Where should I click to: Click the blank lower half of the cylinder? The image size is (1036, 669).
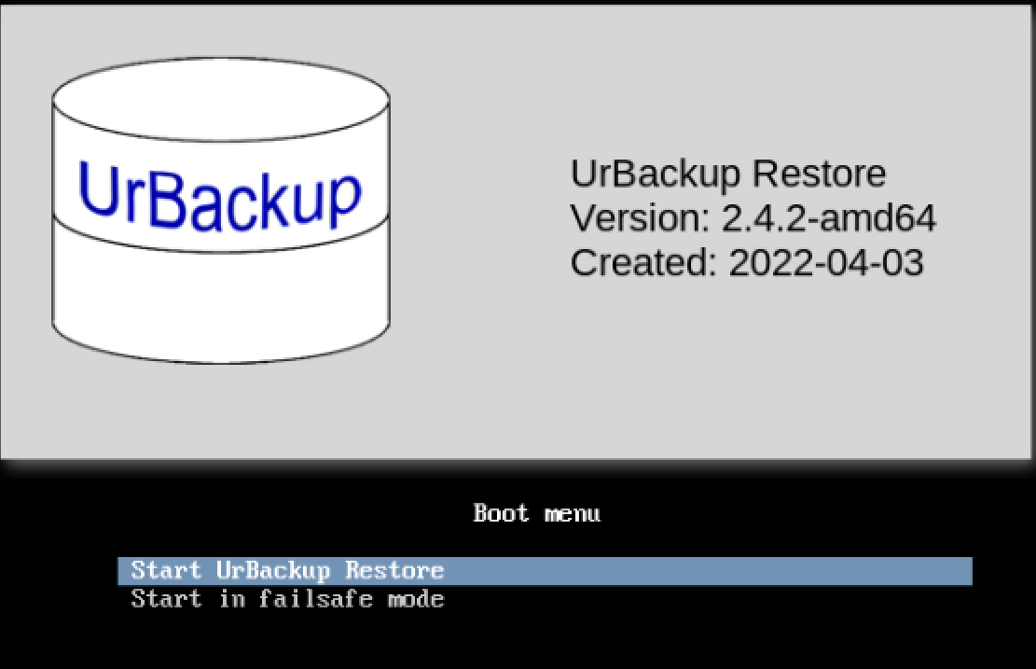pos(221,298)
